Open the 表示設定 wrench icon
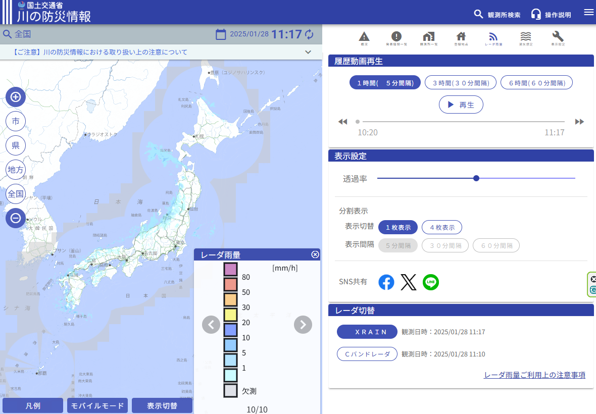596x414 pixels. 558,38
